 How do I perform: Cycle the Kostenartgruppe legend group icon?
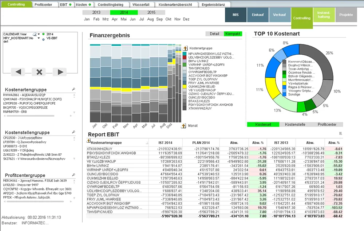click(185, 48)
